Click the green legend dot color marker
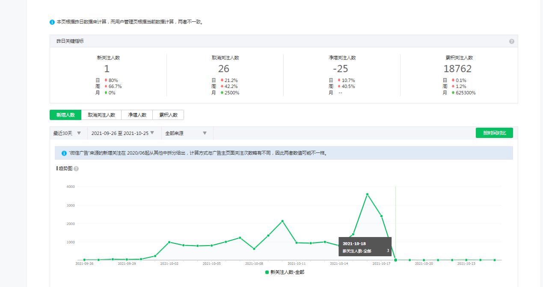Screen dimensions: 543x287 click(267, 272)
